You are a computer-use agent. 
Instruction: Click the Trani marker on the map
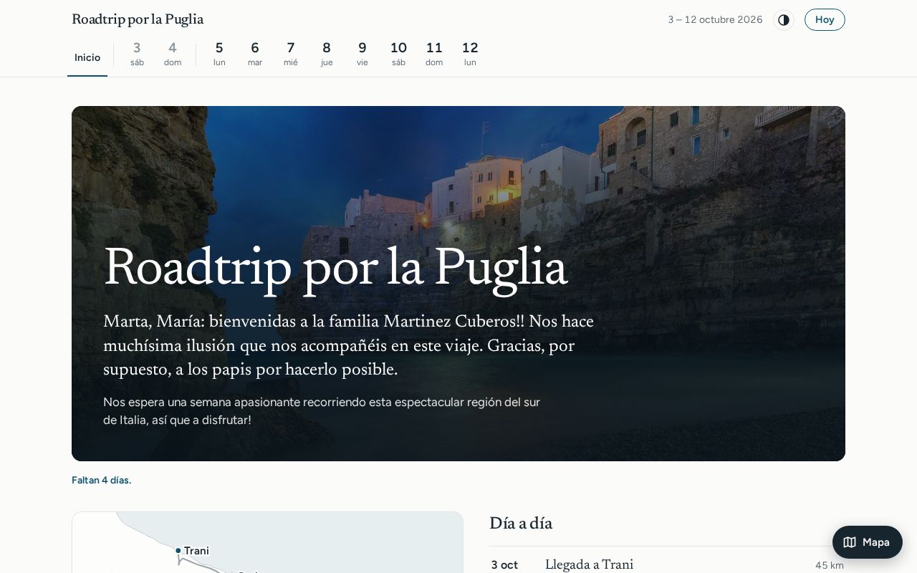click(x=178, y=551)
